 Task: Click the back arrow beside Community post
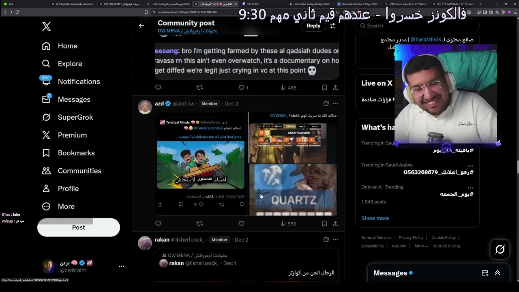(x=142, y=26)
